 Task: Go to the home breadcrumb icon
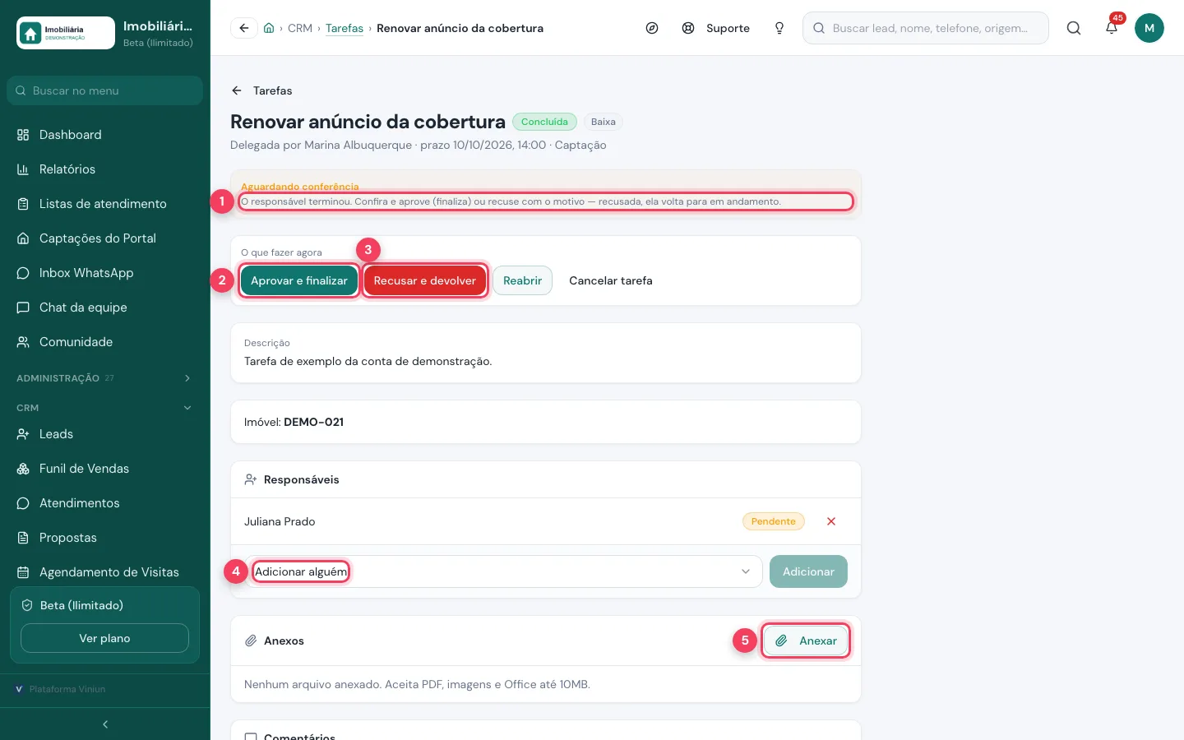(269, 28)
